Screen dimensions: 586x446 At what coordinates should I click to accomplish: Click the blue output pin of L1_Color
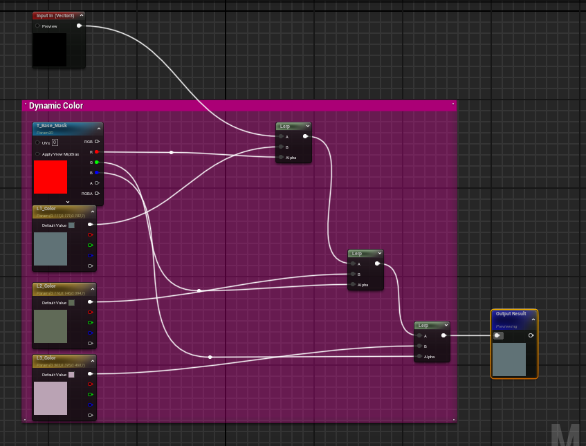pos(90,255)
